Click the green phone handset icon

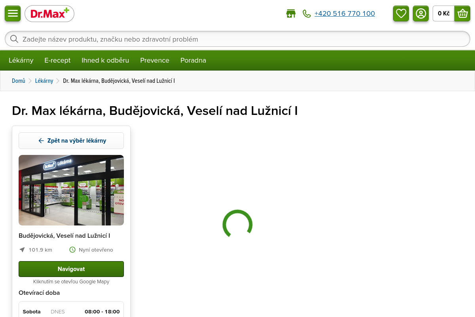307,13
